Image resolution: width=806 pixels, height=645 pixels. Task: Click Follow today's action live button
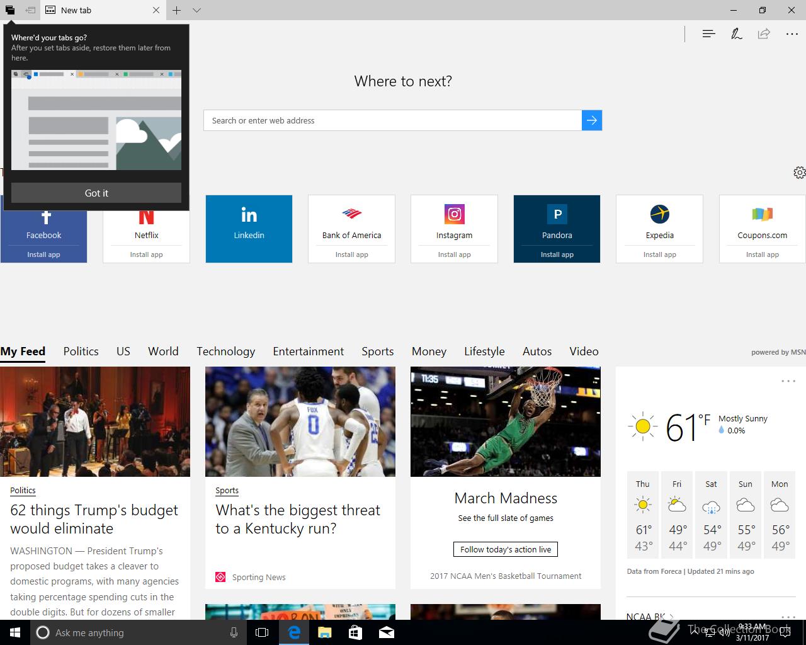[x=506, y=549]
